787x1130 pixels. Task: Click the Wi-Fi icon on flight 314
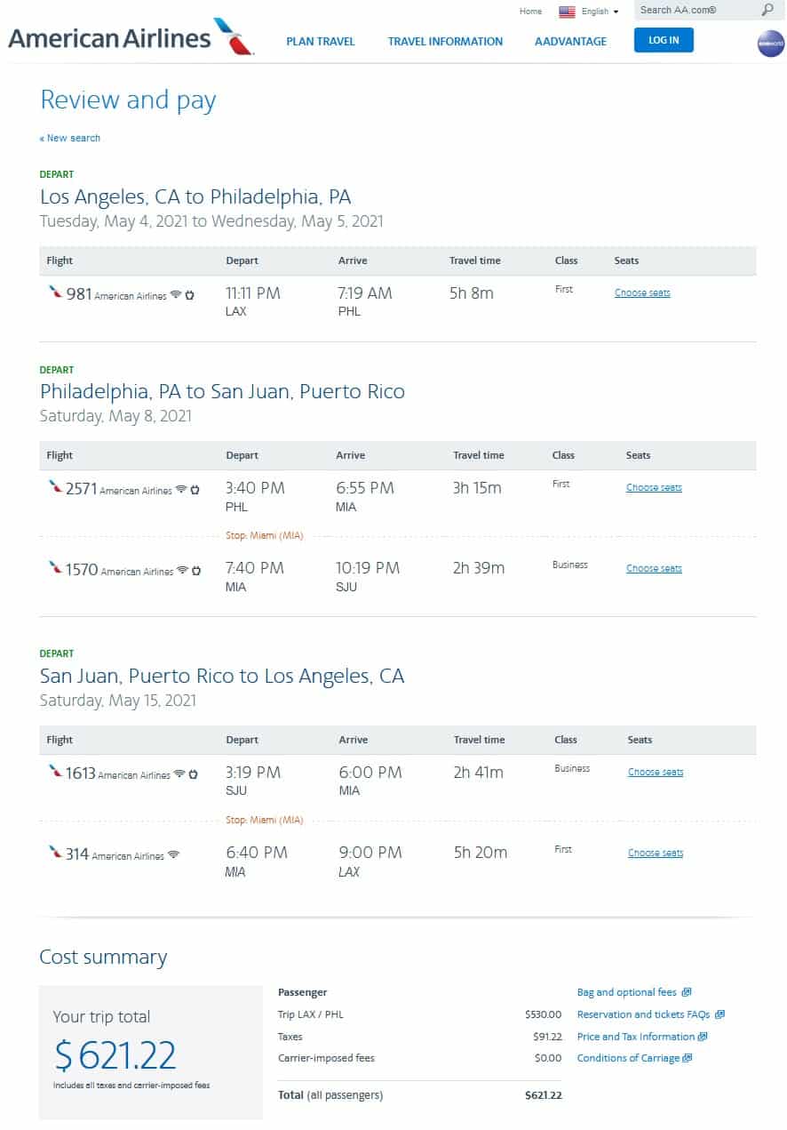coord(173,855)
